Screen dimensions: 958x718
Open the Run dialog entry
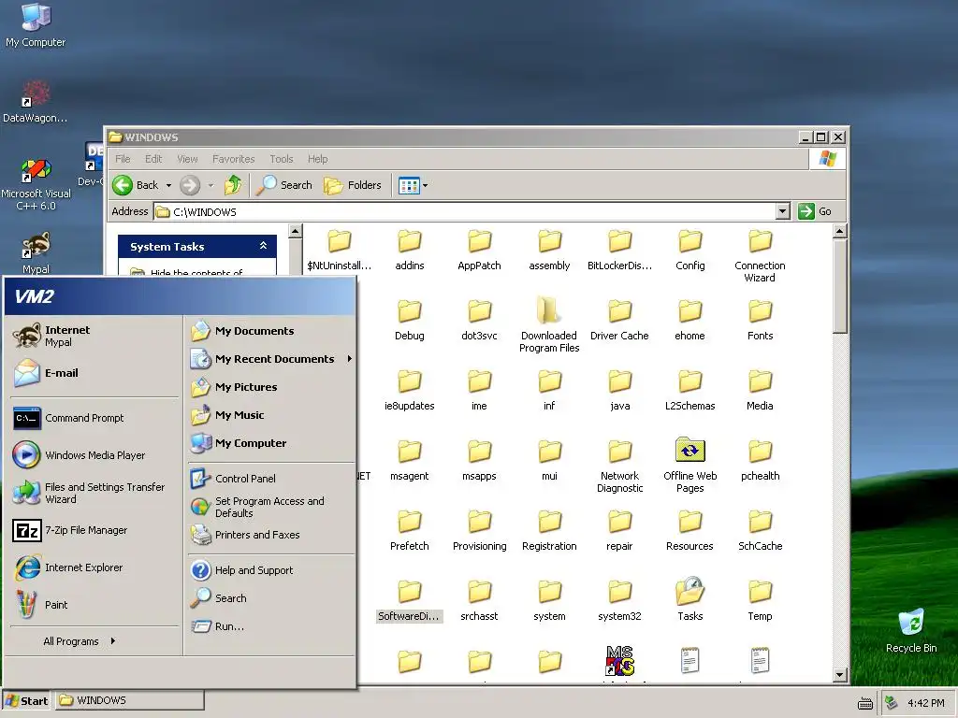(x=270, y=626)
